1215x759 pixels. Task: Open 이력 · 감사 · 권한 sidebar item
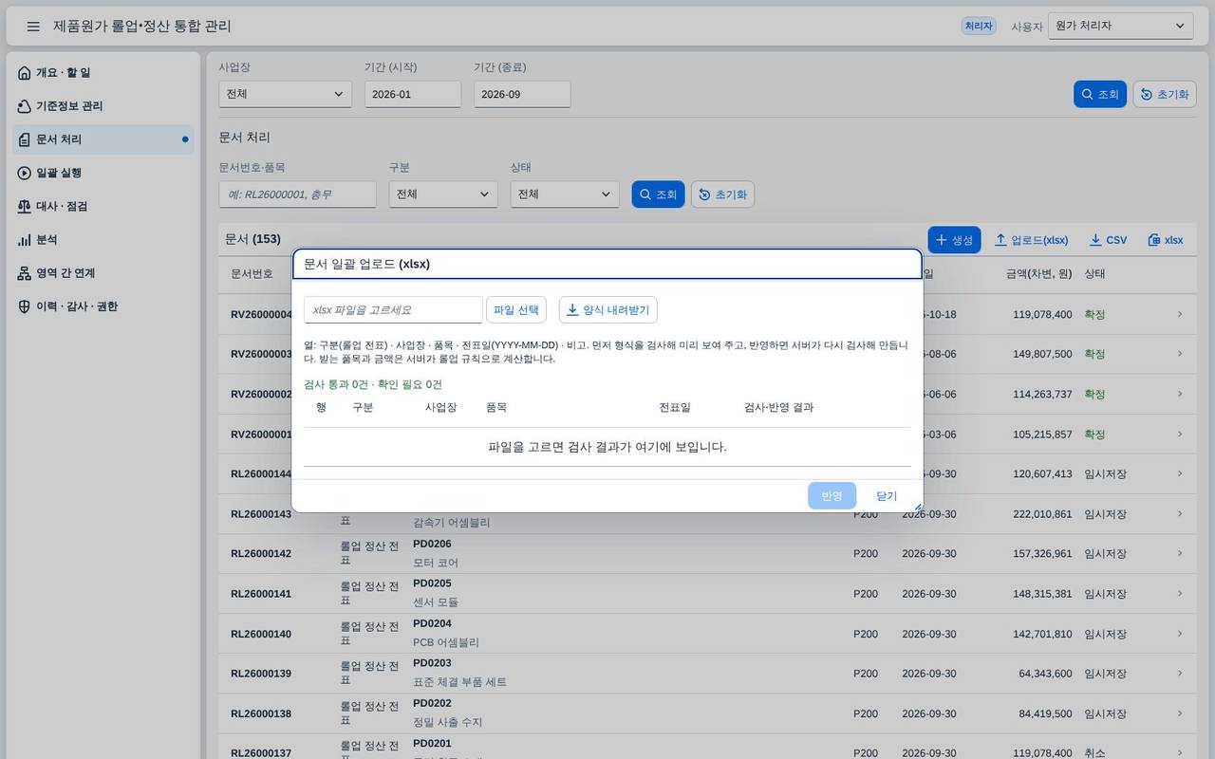pyautogui.click(x=104, y=306)
